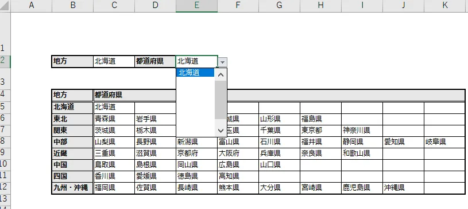Select row 4 header
The height and width of the screenshot is (209, 468).
pyautogui.click(x=5, y=95)
